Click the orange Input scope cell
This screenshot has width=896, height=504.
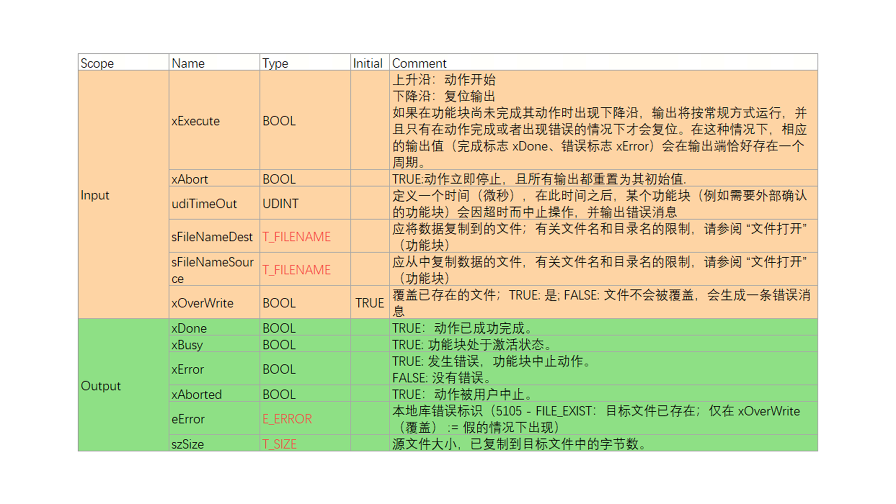point(95,195)
